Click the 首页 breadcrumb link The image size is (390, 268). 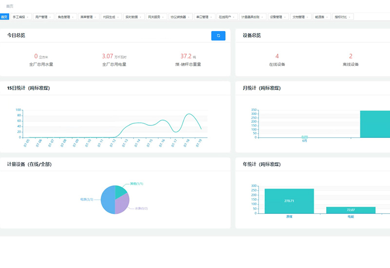click(10, 6)
